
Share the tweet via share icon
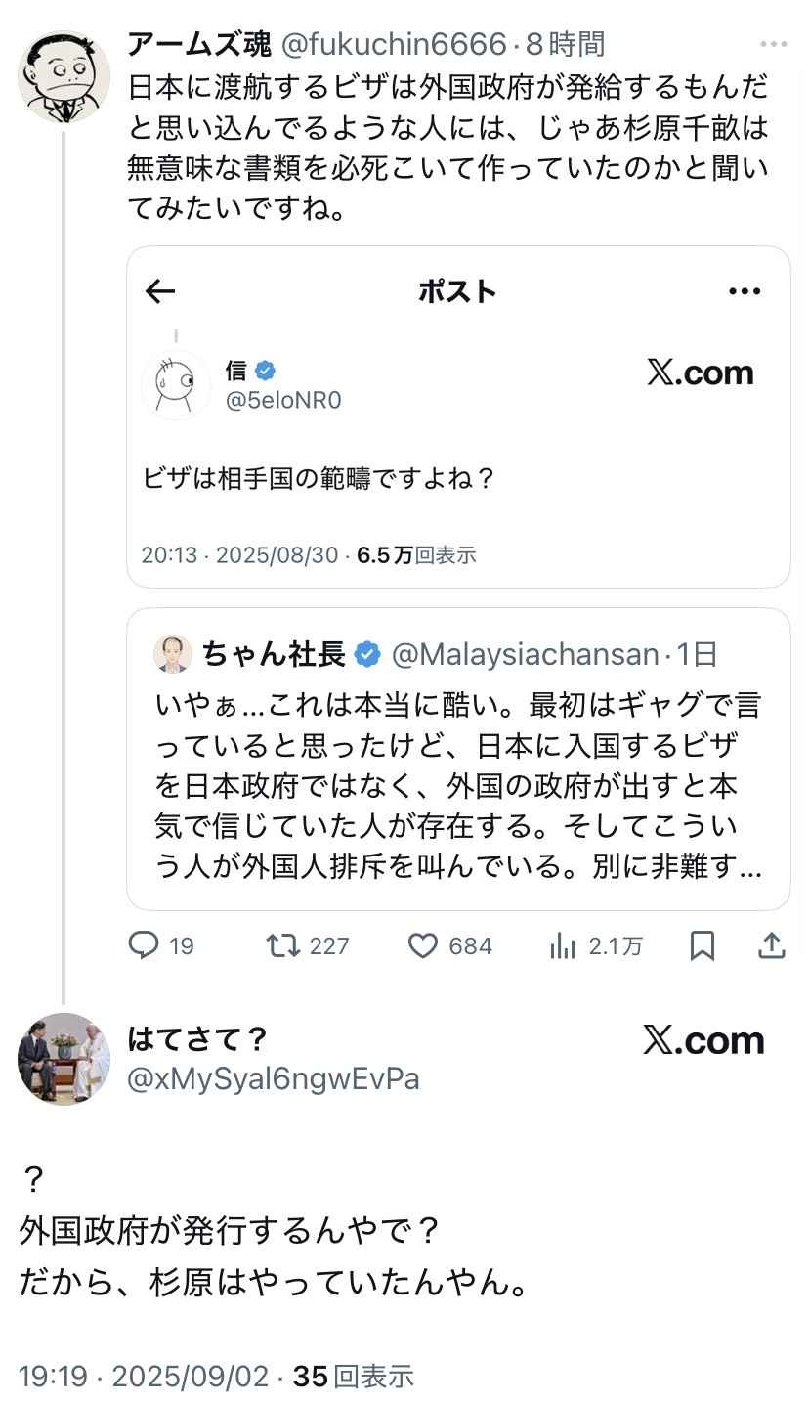[x=771, y=945]
